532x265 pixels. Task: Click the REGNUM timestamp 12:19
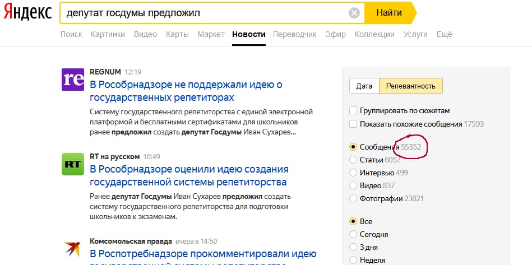(x=133, y=72)
